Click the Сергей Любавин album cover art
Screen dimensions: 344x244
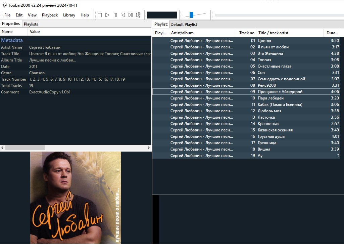coord(76,197)
